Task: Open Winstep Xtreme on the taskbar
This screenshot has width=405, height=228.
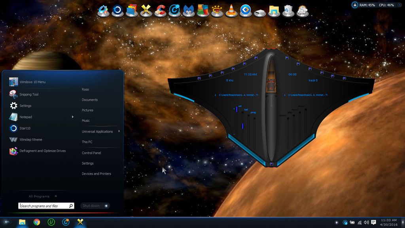Action: [x=80, y=222]
